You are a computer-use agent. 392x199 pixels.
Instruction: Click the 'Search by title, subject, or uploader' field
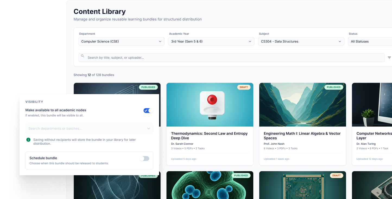pyautogui.click(x=190, y=57)
